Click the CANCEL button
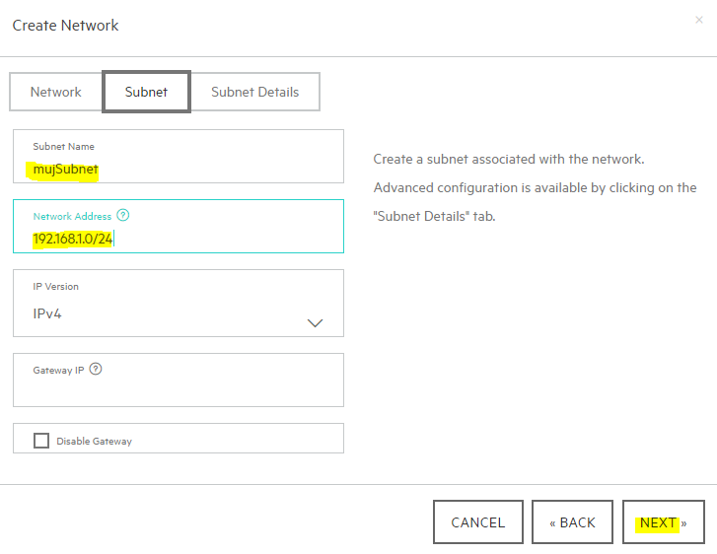The image size is (717, 554). click(x=478, y=522)
